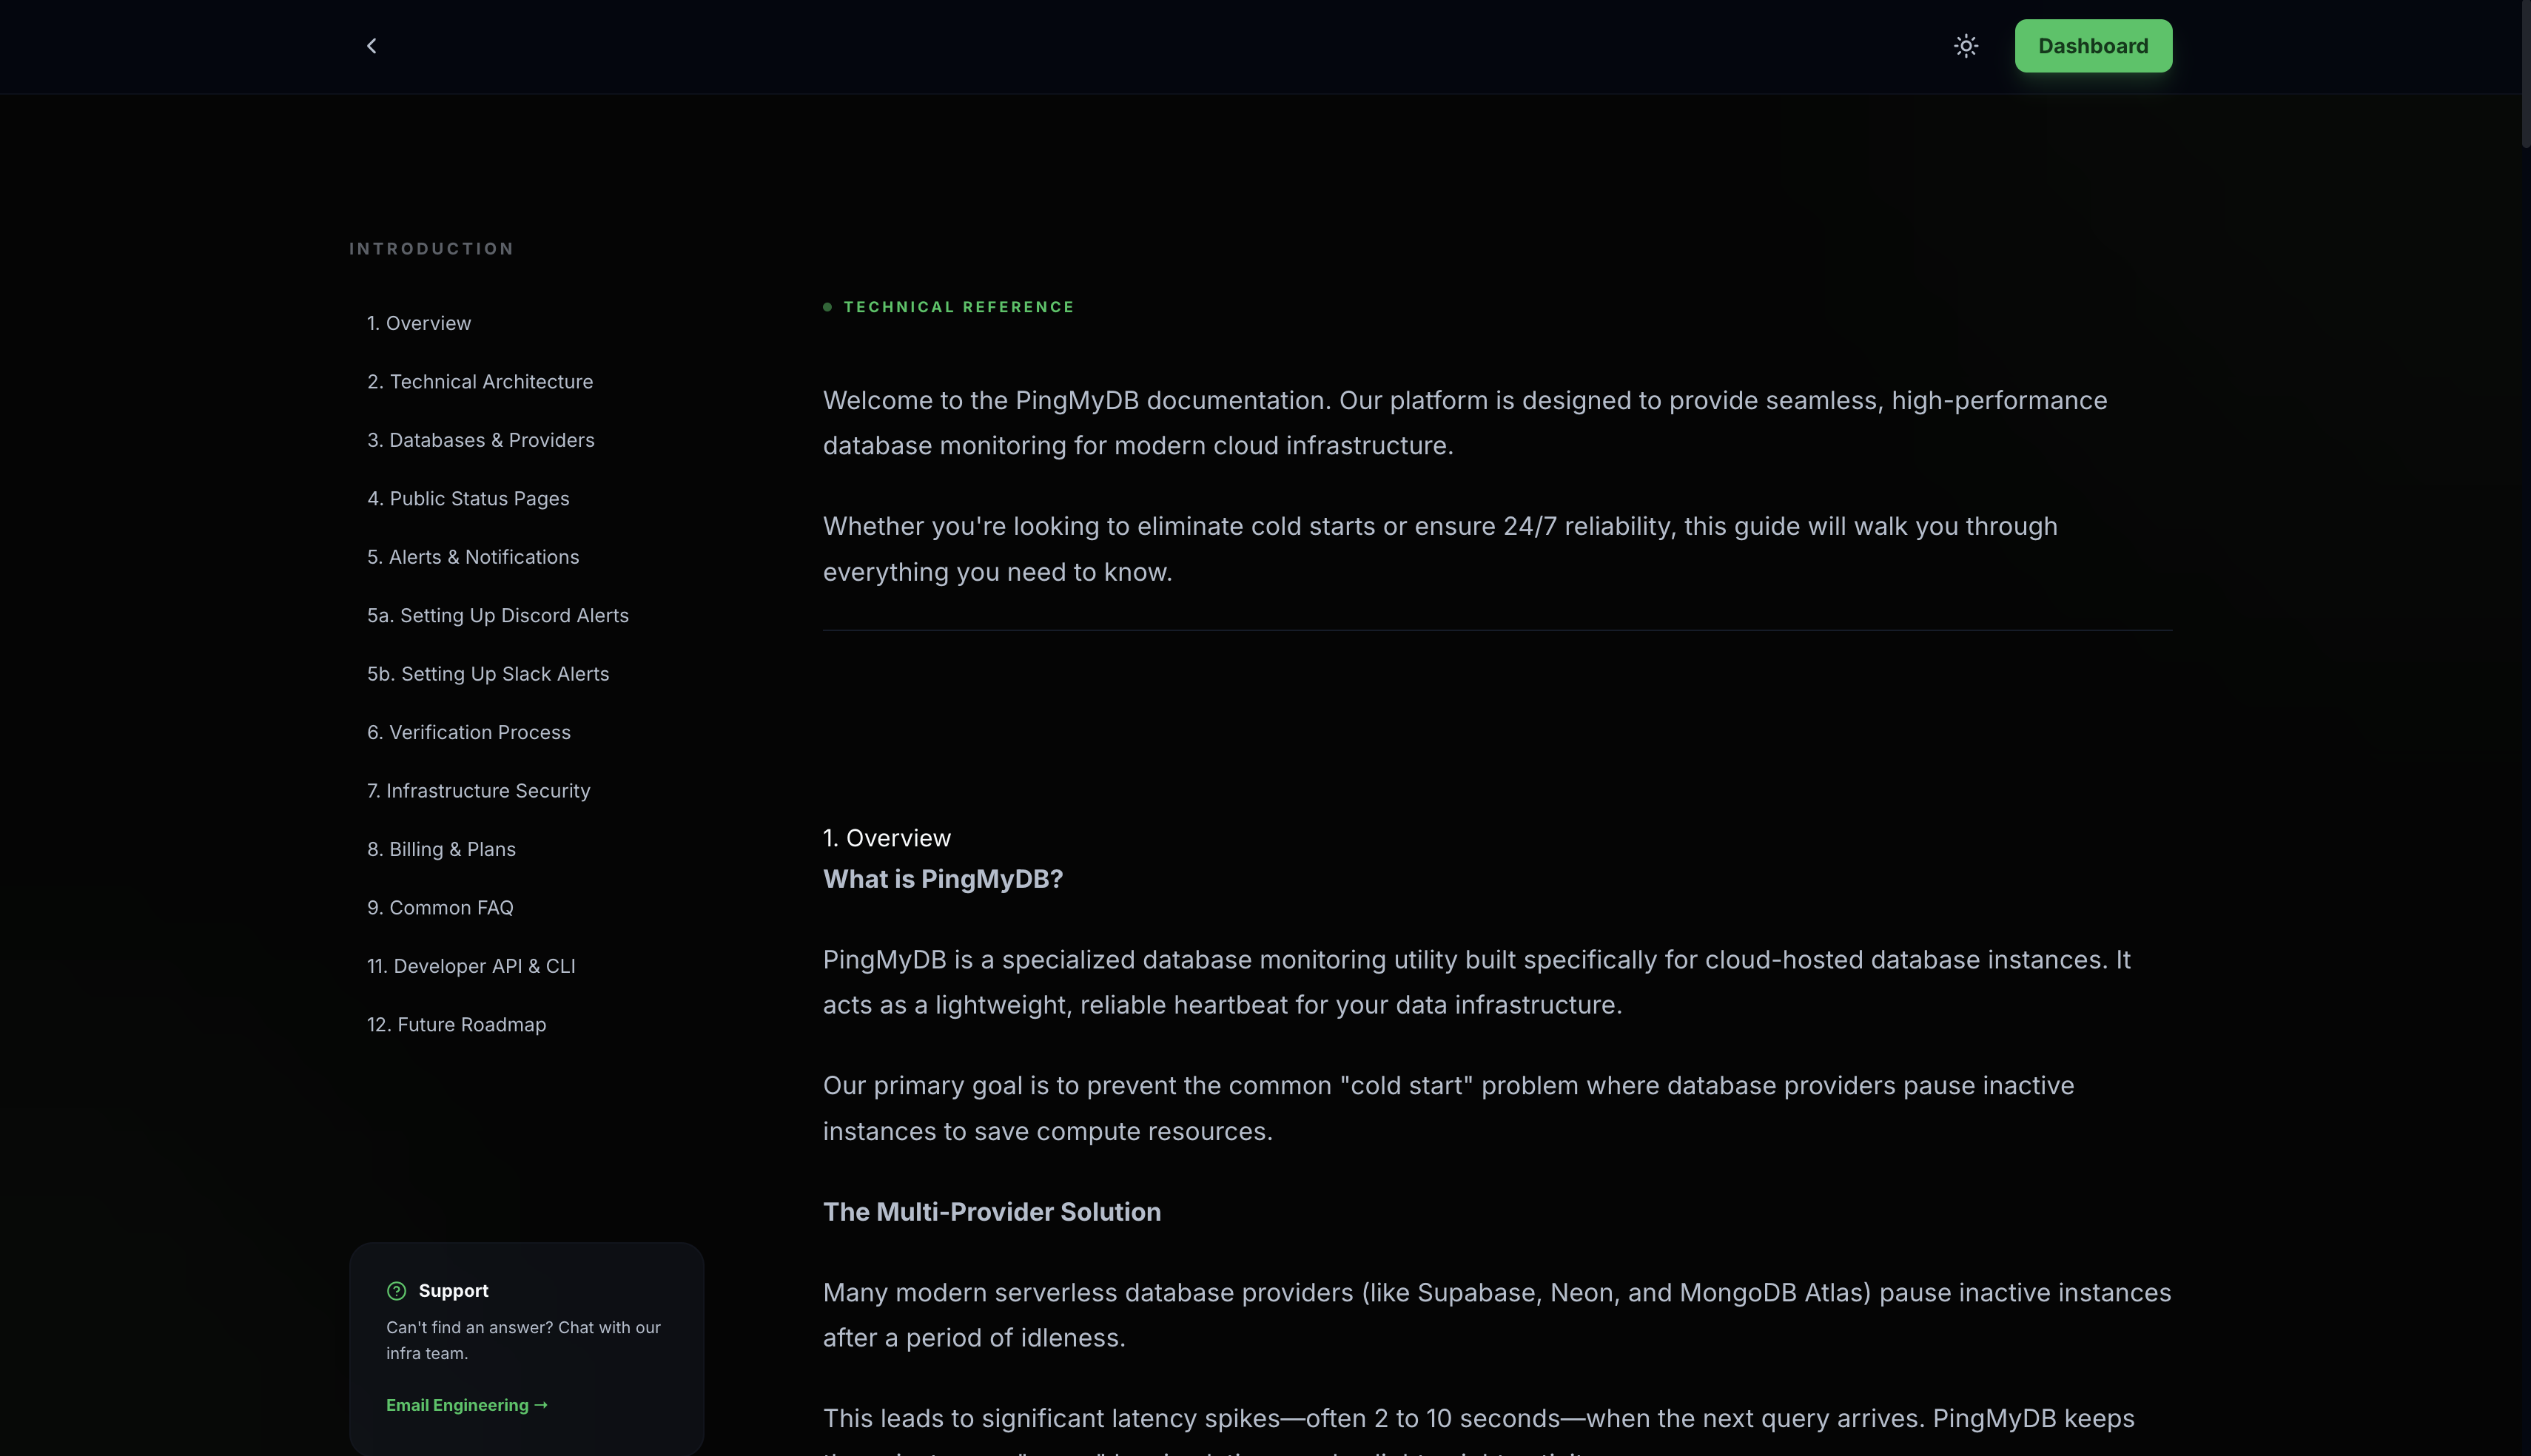Viewport: 2531px width, 1456px height.
Task: Open Setting Up Slack Alerts
Action: click(488, 673)
